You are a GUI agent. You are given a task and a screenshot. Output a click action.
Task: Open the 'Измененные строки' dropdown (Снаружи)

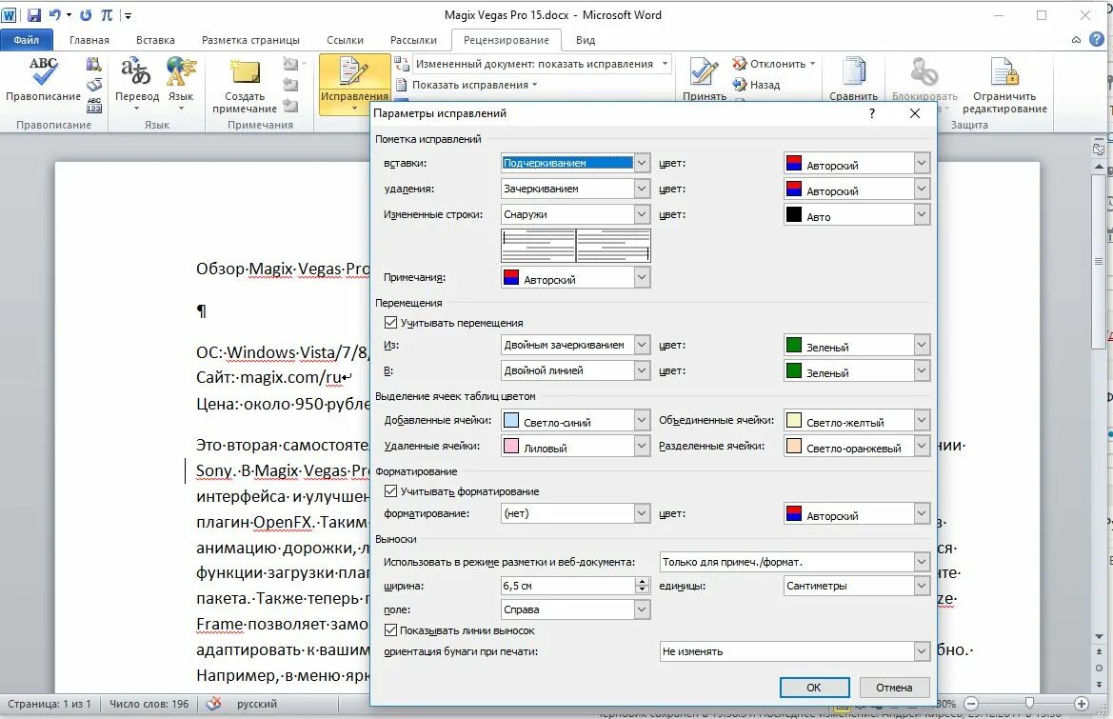(575, 214)
